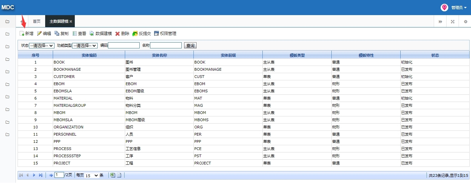Open the 状态 status dropdown filter
The image size is (471, 183).
point(42,45)
